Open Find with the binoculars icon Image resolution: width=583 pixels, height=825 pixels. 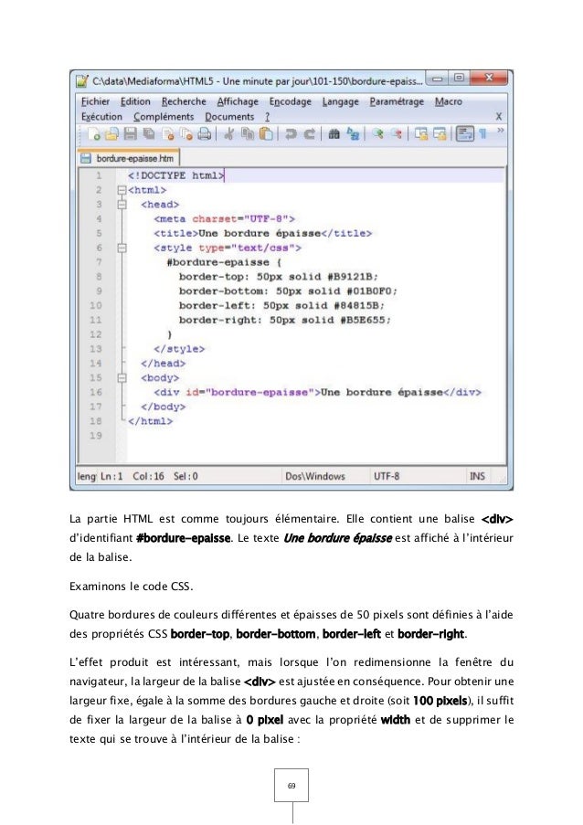click(334, 134)
